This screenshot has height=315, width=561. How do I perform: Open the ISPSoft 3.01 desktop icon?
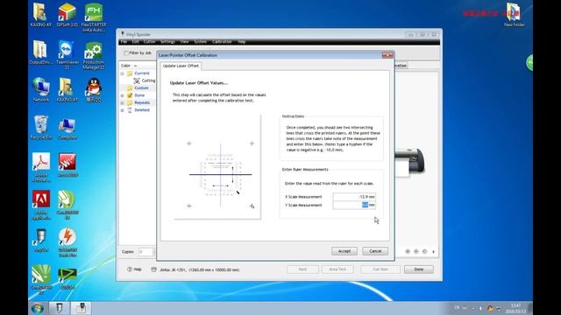[67, 15]
